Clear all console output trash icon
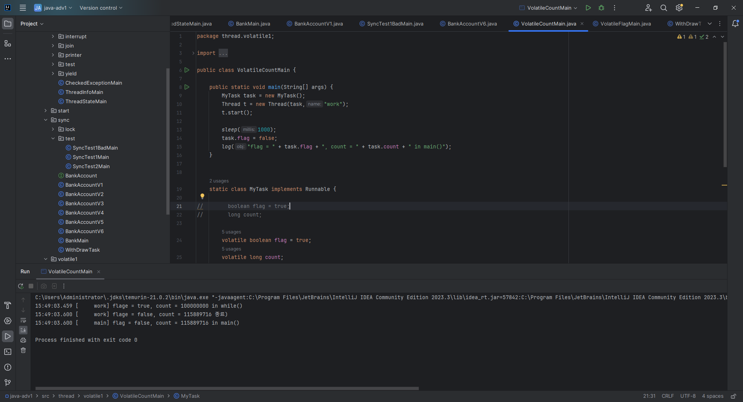 pyautogui.click(x=23, y=350)
